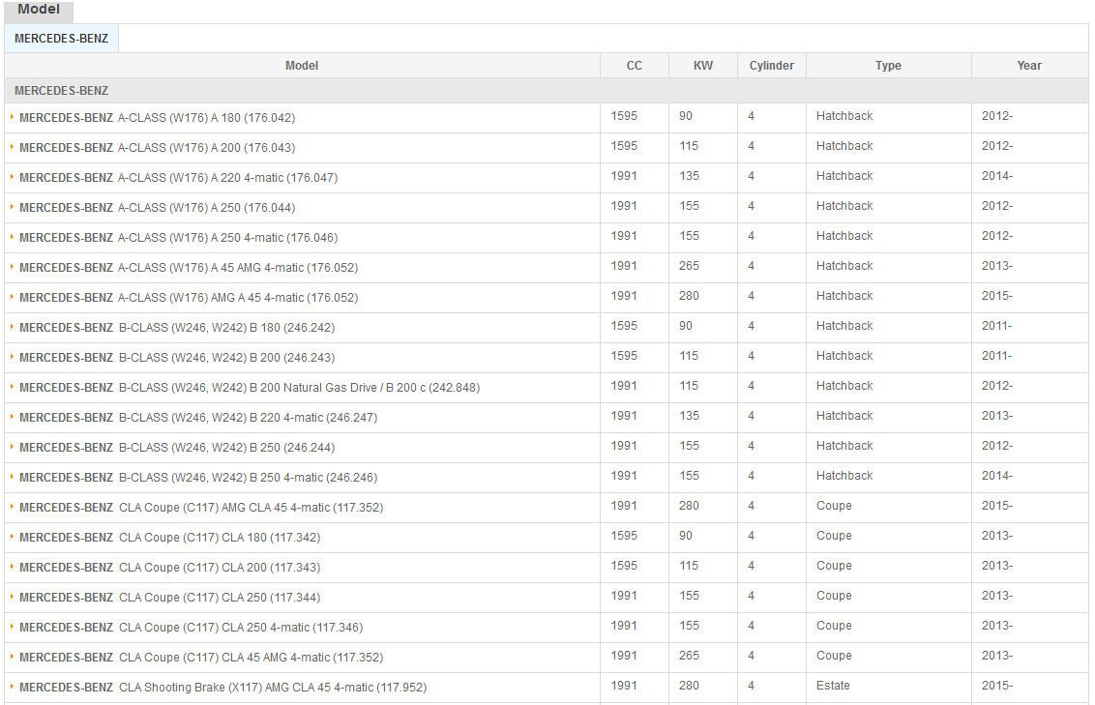Image resolution: width=1095 pixels, height=705 pixels.
Task: Click the Cylinder column header
Action: [x=772, y=66]
